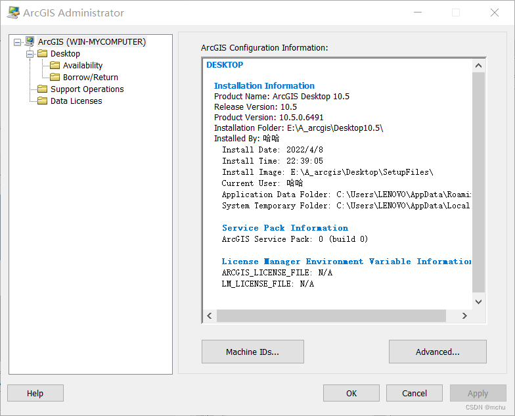This screenshot has width=515, height=416.
Task: Click the horizontal scrollbar thumb
Action: 331,315
